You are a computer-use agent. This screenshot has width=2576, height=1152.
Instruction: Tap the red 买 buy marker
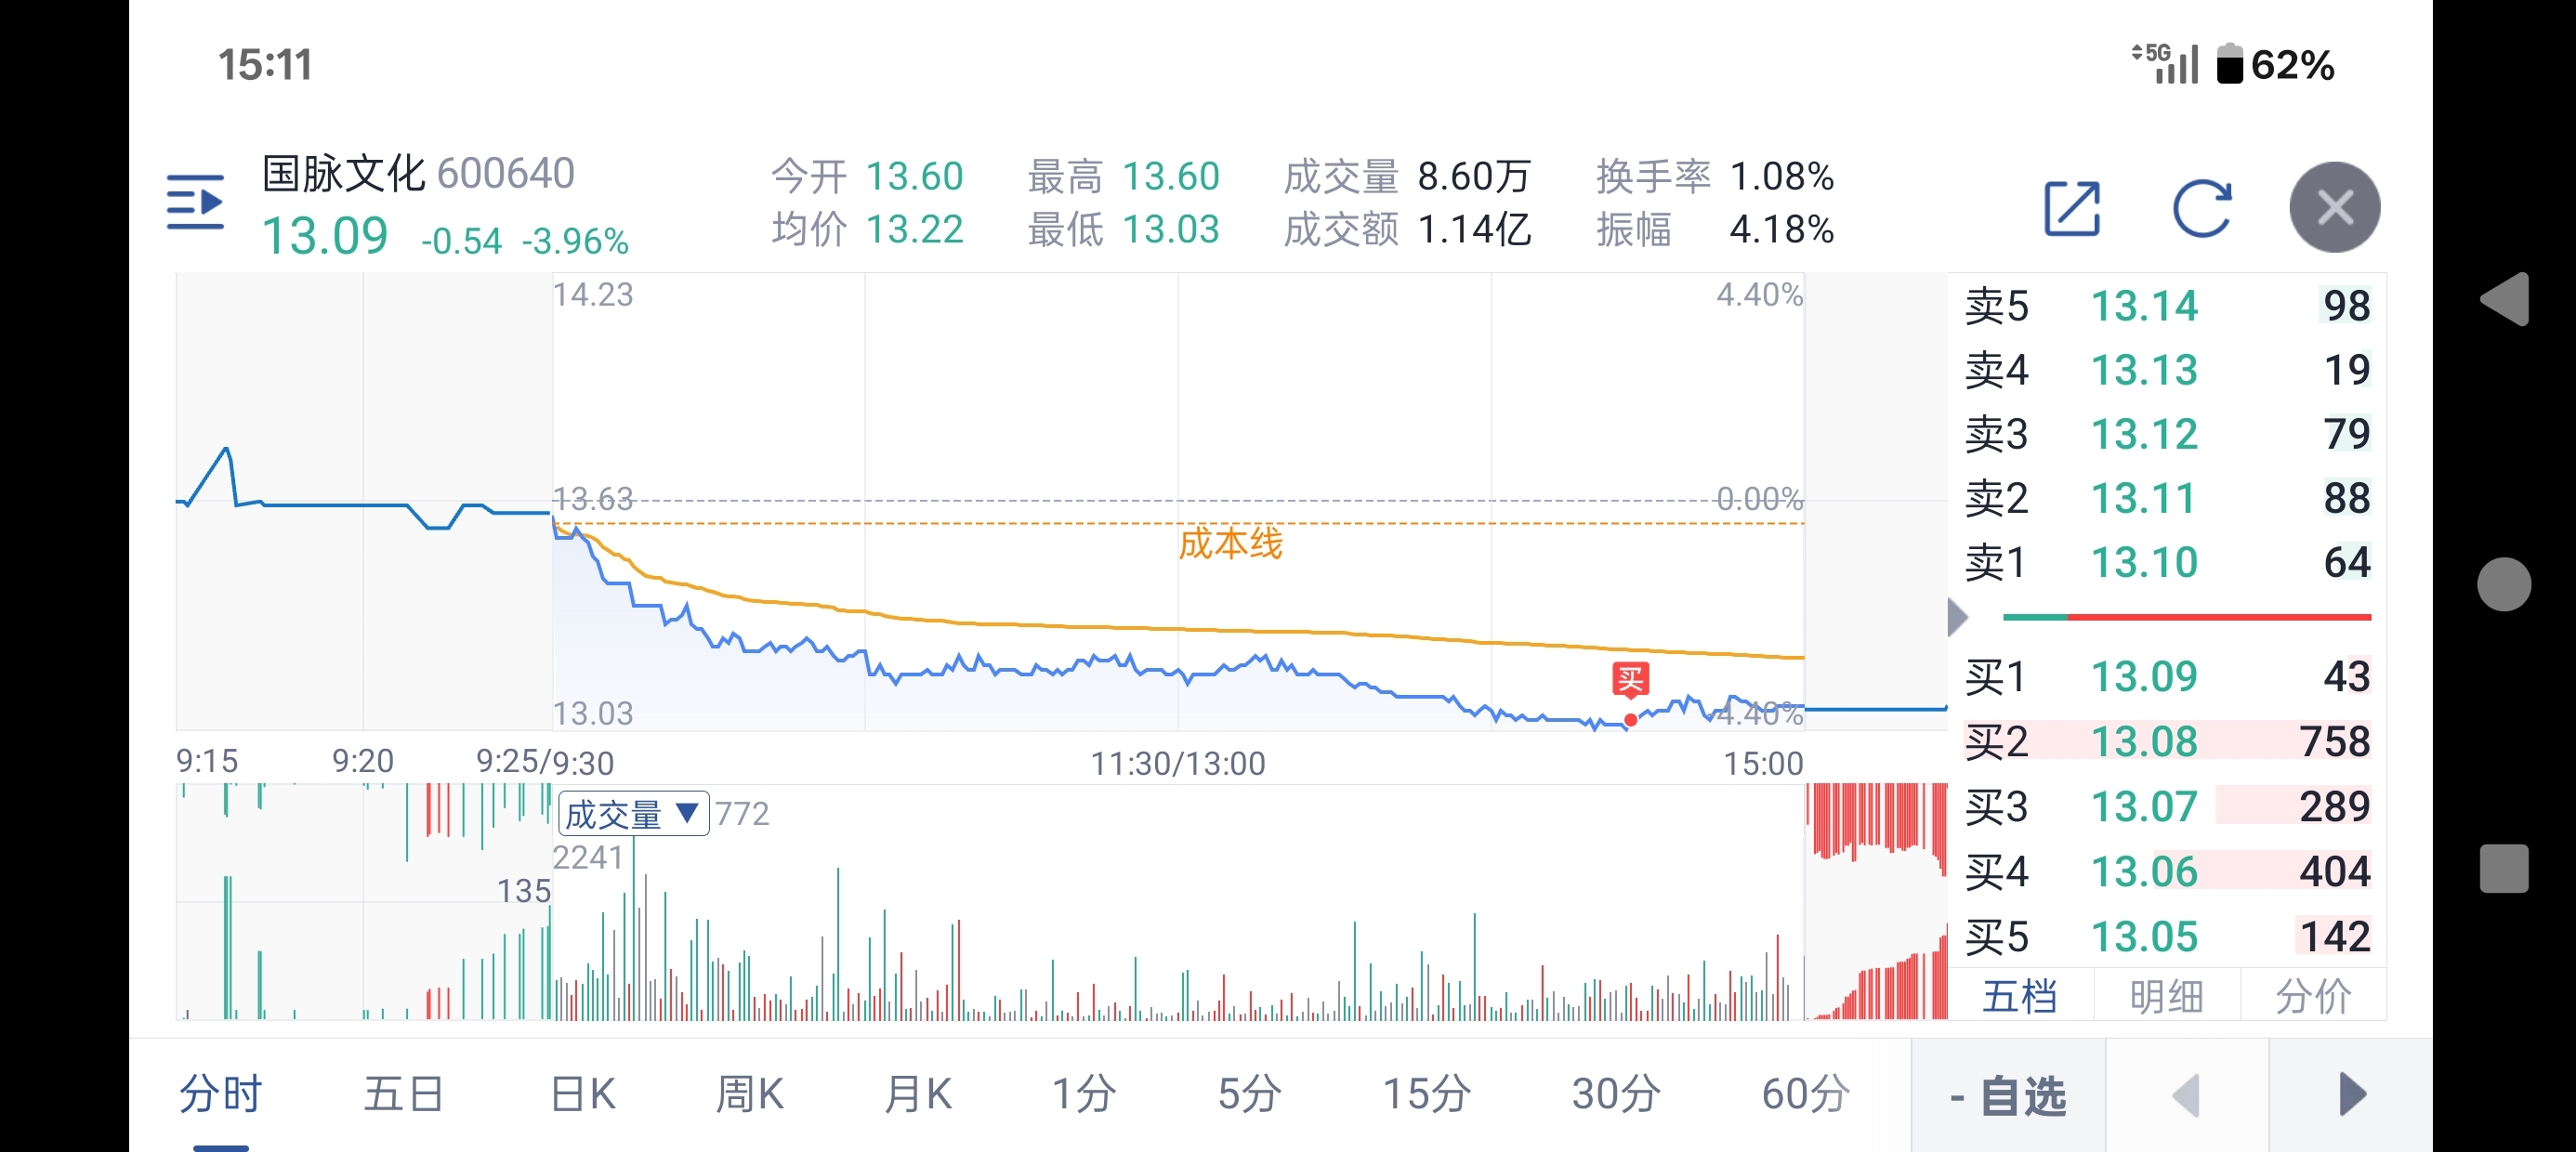1630,681
